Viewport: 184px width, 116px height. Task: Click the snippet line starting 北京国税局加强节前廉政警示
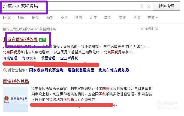pos(69,52)
